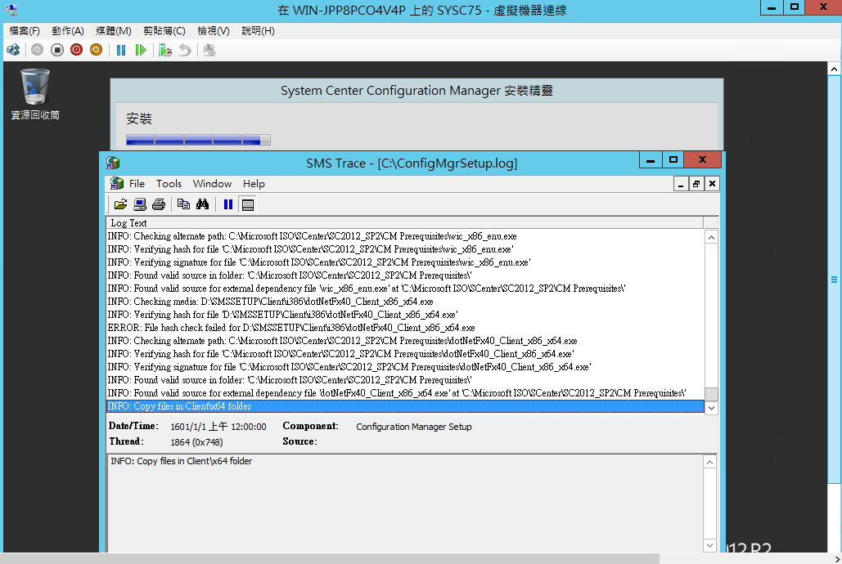Minimize the inner SMS Trace document window
Image resolution: width=842 pixels, height=564 pixels.
point(680,184)
